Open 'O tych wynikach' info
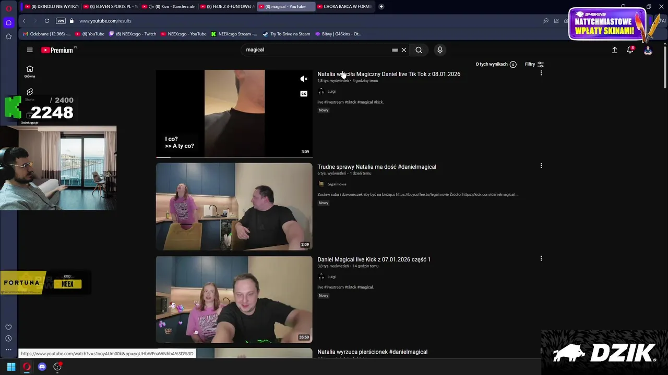 click(496, 64)
